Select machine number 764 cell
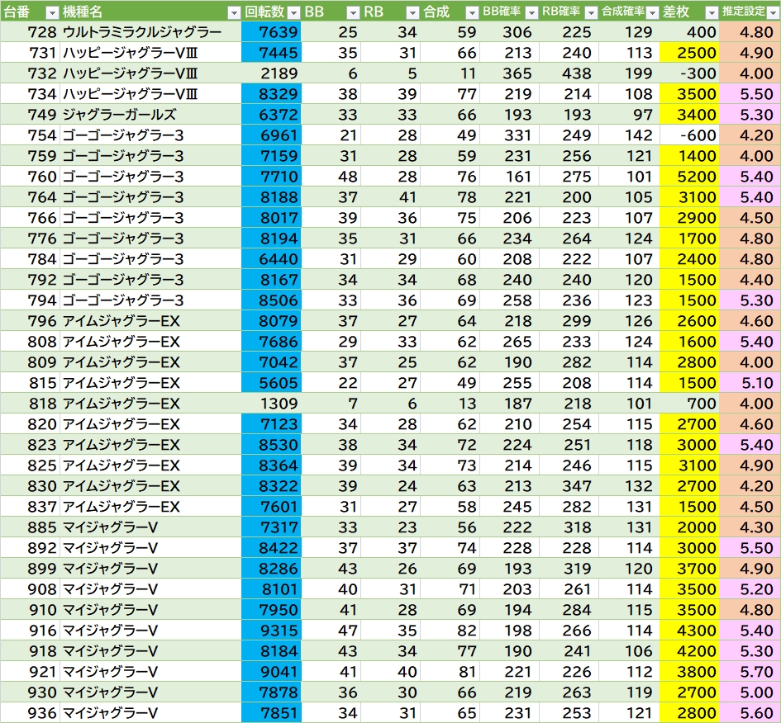Viewport: 781px width, 723px height. [x=30, y=197]
